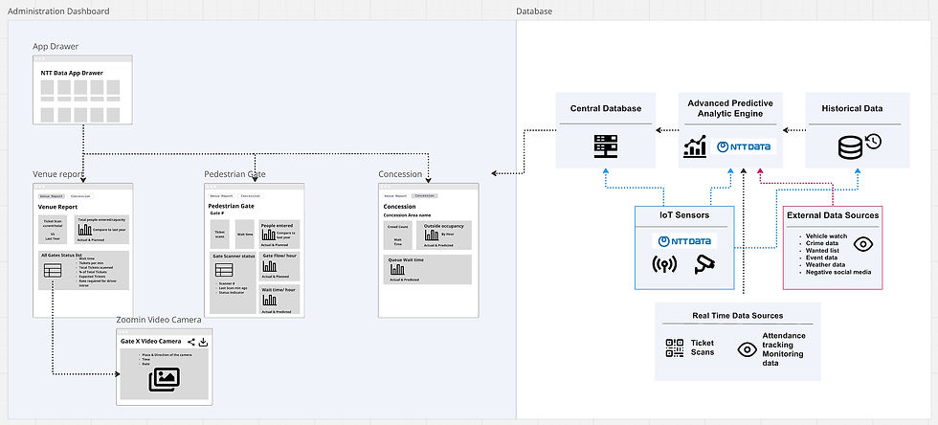Viewport: 938px width, 425px height.
Task: Click the table icon in All Gates Status list
Action: coord(53,271)
